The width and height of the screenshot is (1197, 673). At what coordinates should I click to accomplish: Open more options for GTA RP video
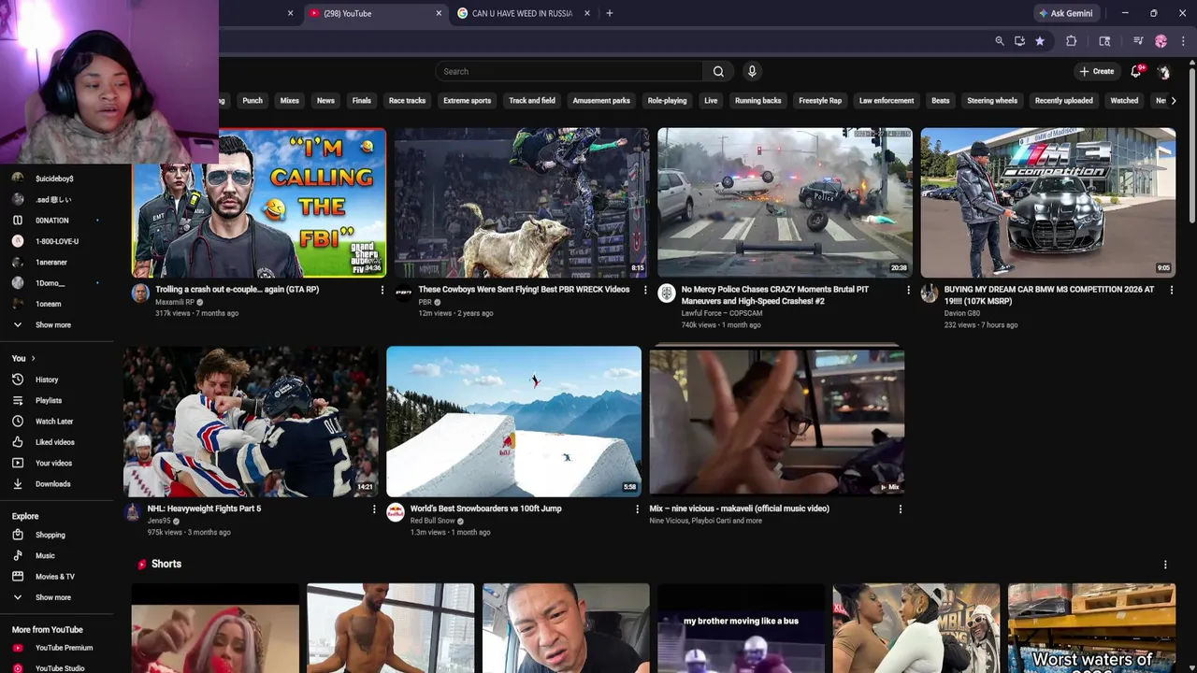click(382, 290)
